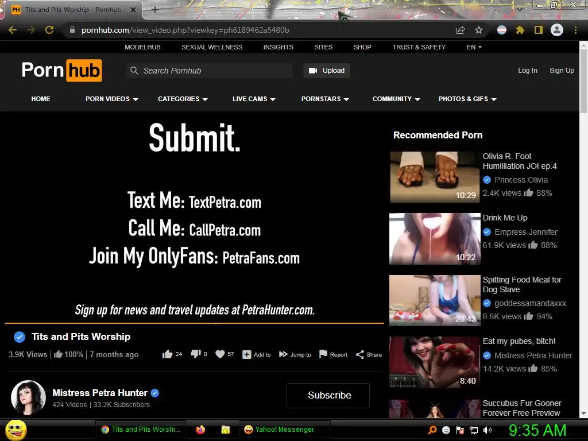Go to the HOME navigation item

pos(41,99)
